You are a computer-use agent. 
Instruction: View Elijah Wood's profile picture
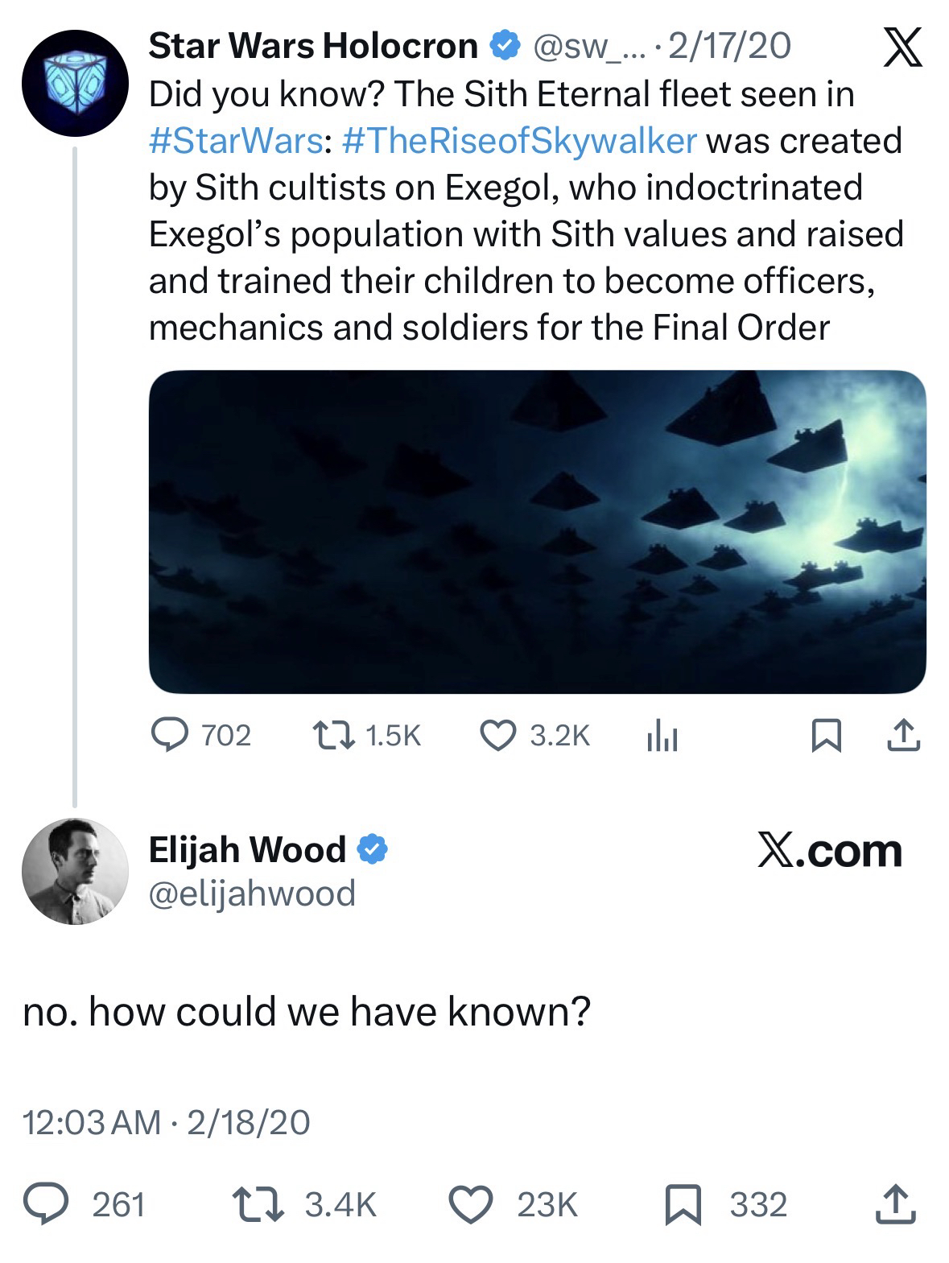click(75, 872)
